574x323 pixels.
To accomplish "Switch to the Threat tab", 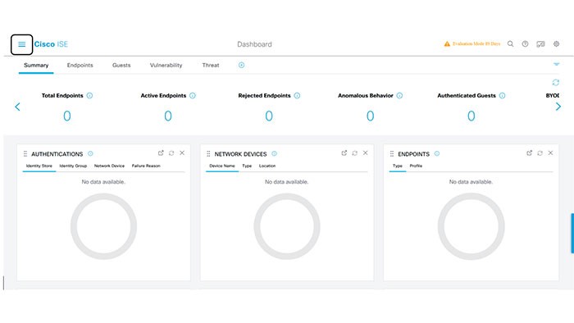I will (211, 65).
